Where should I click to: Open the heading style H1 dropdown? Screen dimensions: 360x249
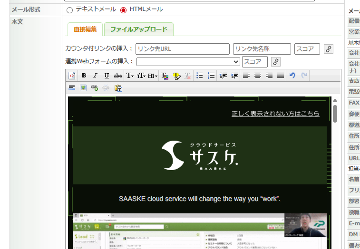tap(152, 76)
